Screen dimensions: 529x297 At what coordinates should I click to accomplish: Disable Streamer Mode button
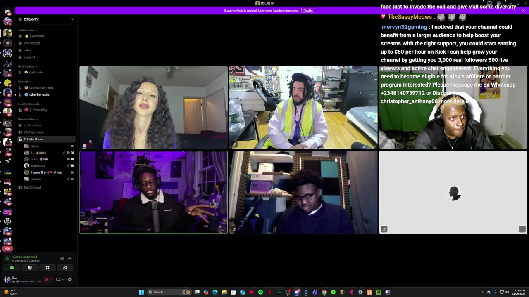308,10
